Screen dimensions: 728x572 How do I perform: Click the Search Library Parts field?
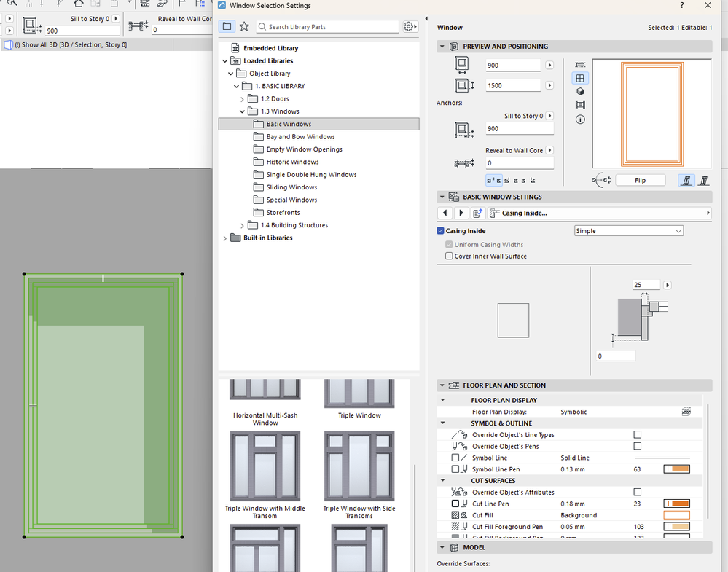tap(328, 26)
